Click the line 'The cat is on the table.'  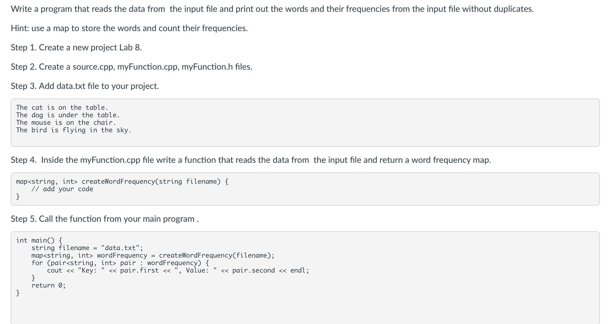coord(62,108)
